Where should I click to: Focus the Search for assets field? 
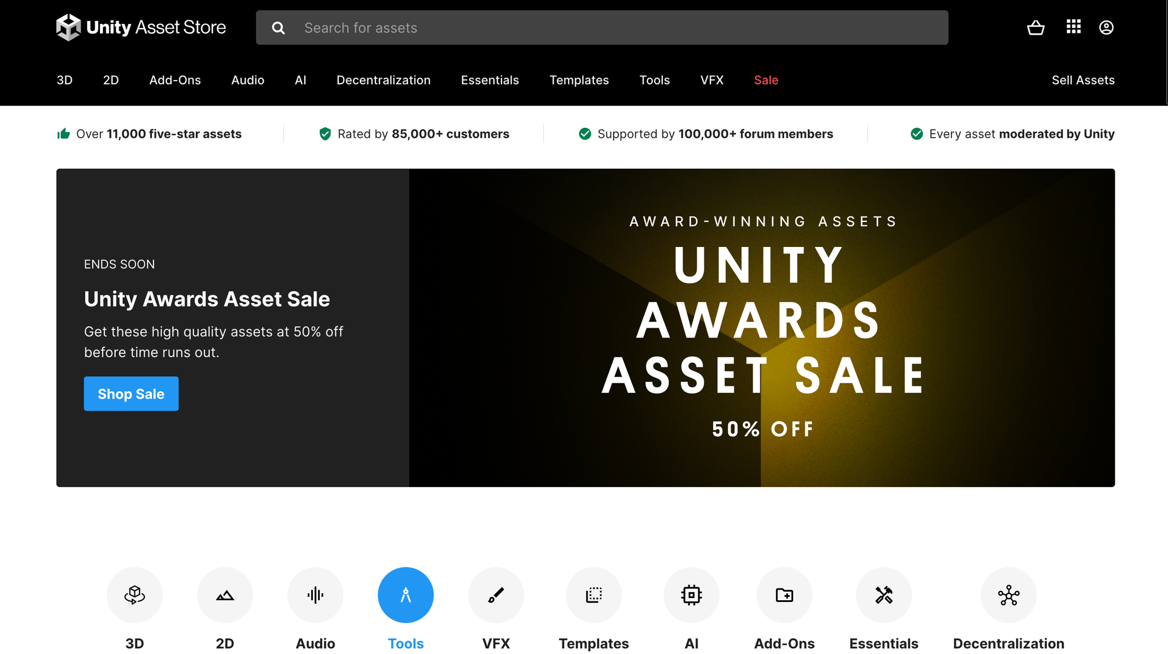[x=602, y=27]
